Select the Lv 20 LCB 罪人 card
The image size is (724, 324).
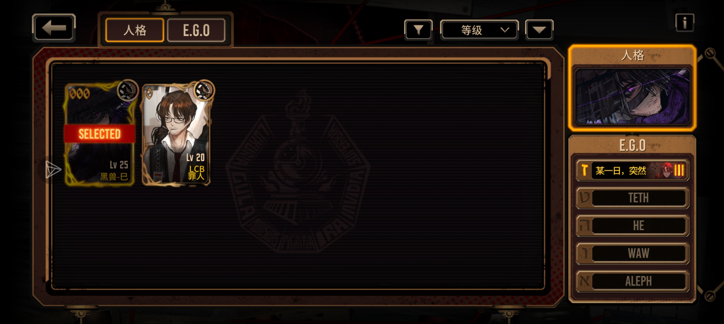pos(176,134)
